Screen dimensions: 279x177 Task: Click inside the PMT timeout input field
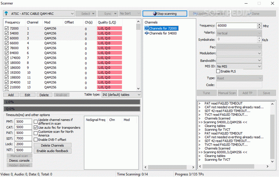23,121
